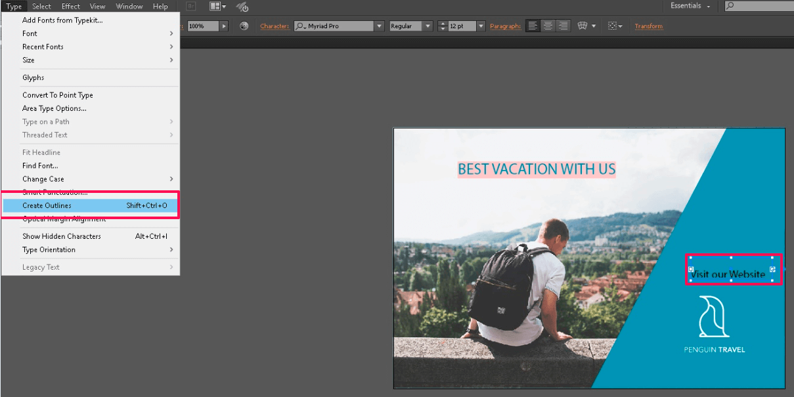
Task: Open the Essentials workspace switcher
Action: pyautogui.click(x=688, y=6)
